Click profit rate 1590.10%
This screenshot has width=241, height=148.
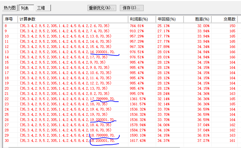[138, 135]
